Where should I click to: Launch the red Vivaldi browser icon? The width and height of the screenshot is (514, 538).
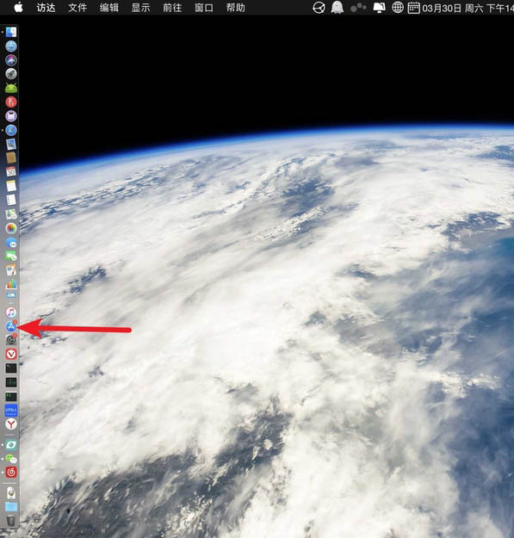pos(11,354)
